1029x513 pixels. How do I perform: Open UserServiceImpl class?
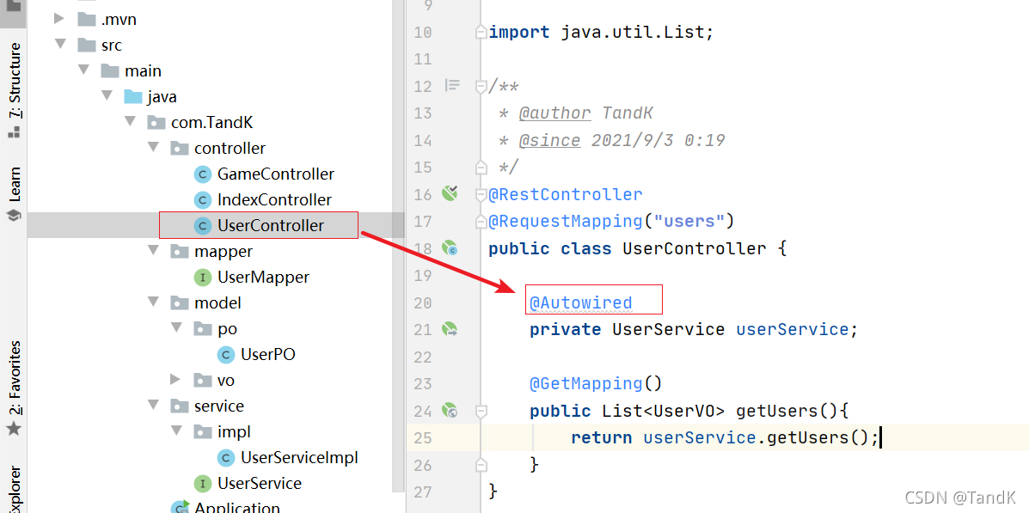pyautogui.click(x=299, y=457)
